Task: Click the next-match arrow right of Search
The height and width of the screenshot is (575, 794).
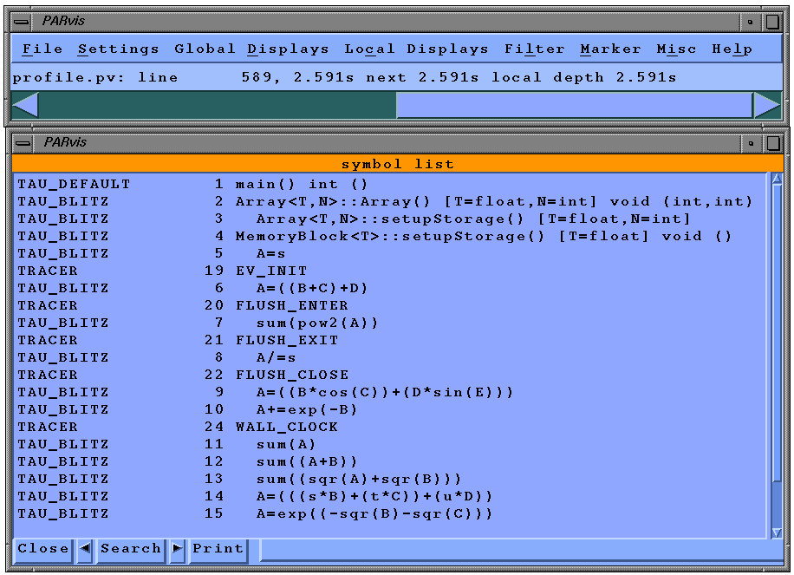Action: tap(177, 549)
